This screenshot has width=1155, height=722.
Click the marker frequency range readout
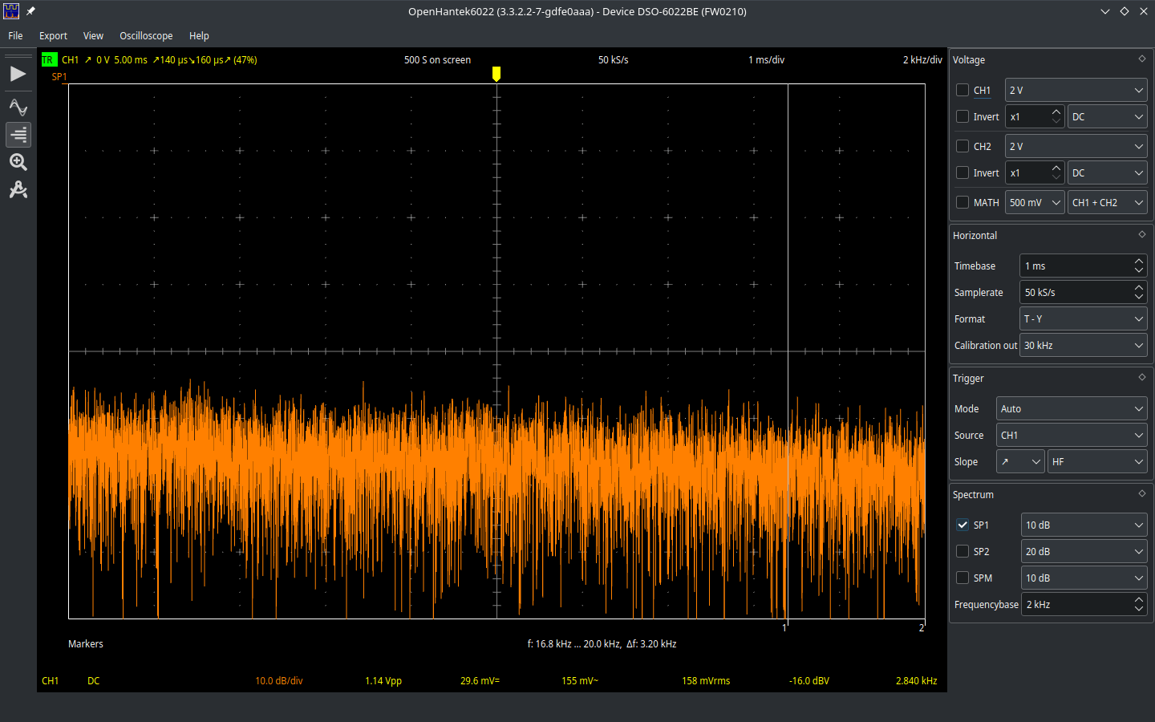[602, 643]
